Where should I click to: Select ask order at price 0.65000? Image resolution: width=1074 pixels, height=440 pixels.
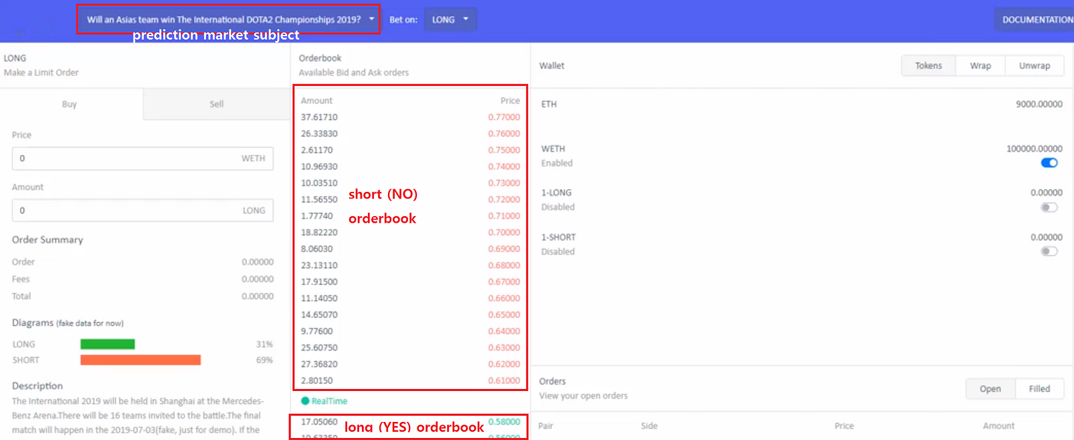410,315
